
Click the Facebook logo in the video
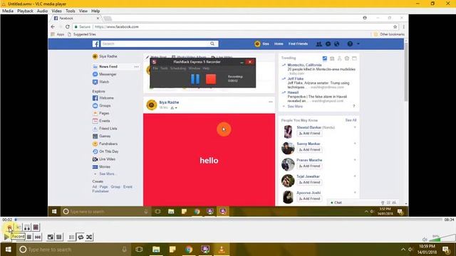(x=95, y=44)
